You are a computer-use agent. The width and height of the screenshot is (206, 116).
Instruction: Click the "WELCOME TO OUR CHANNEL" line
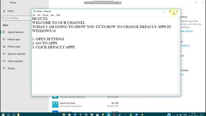pyautogui.click(x=59, y=23)
